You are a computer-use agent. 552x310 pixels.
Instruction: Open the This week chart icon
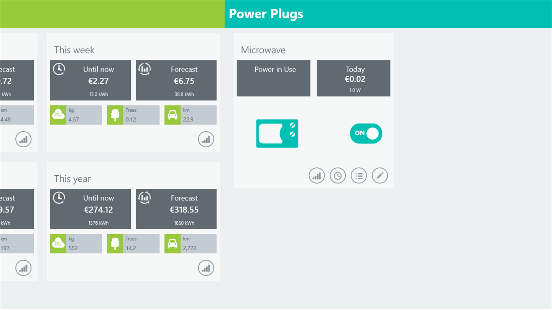[206, 139]
